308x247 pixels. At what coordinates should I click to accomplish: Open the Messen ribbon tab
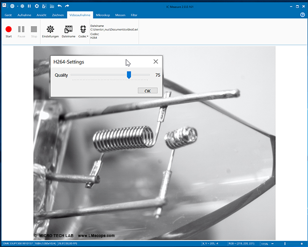click(120, 15)
